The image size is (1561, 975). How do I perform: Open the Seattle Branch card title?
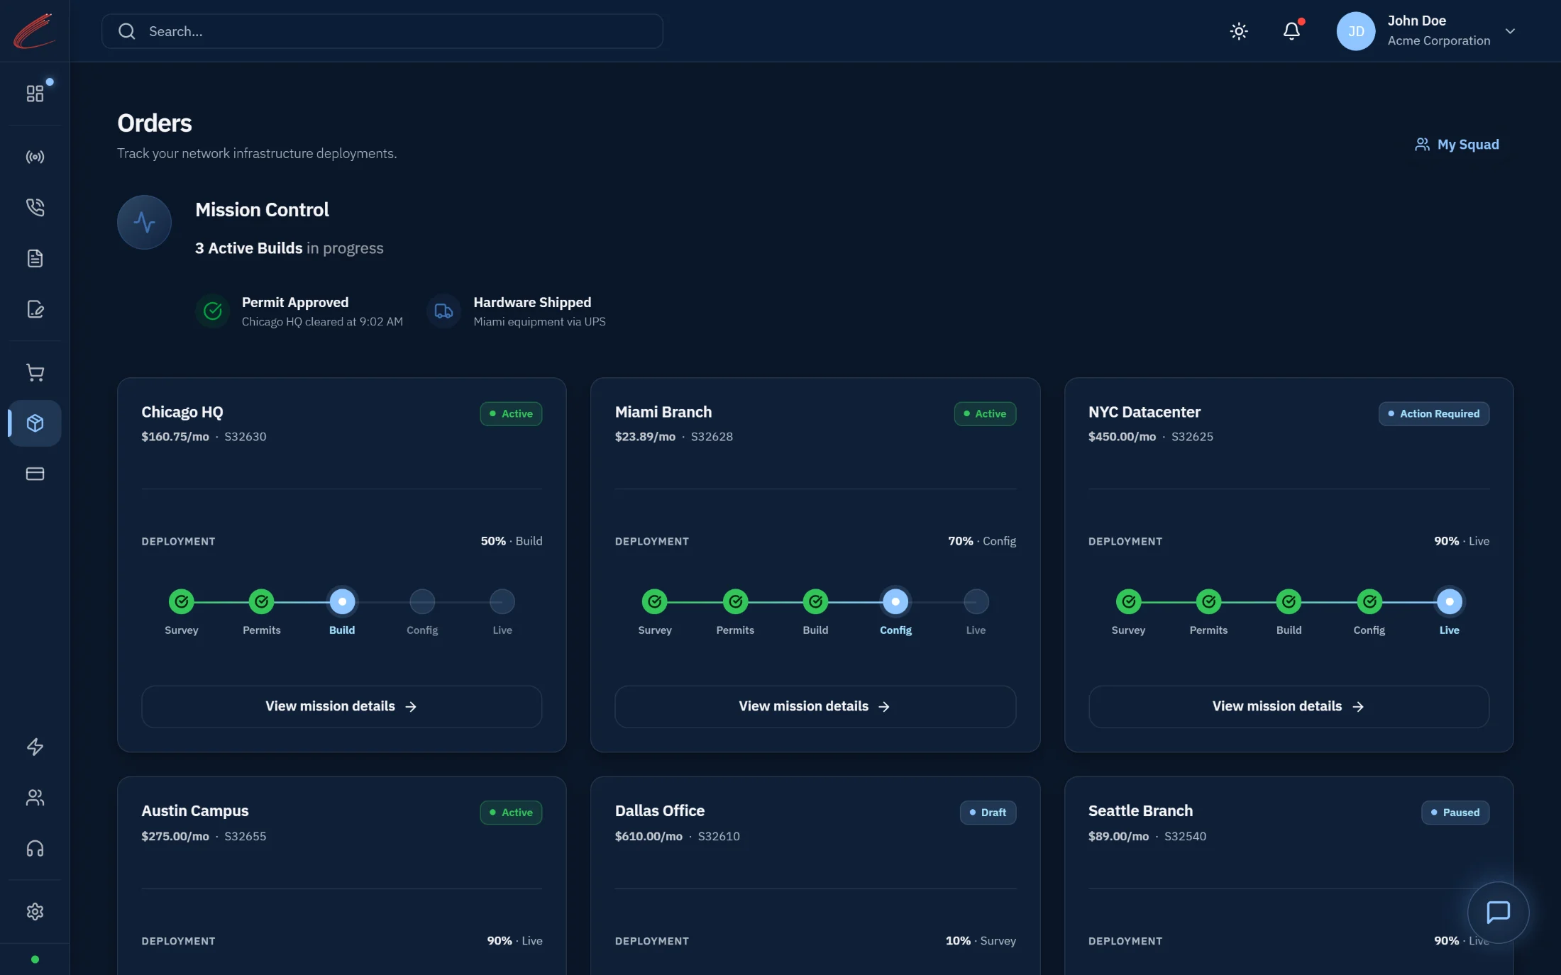click(x=1141, y=811)
